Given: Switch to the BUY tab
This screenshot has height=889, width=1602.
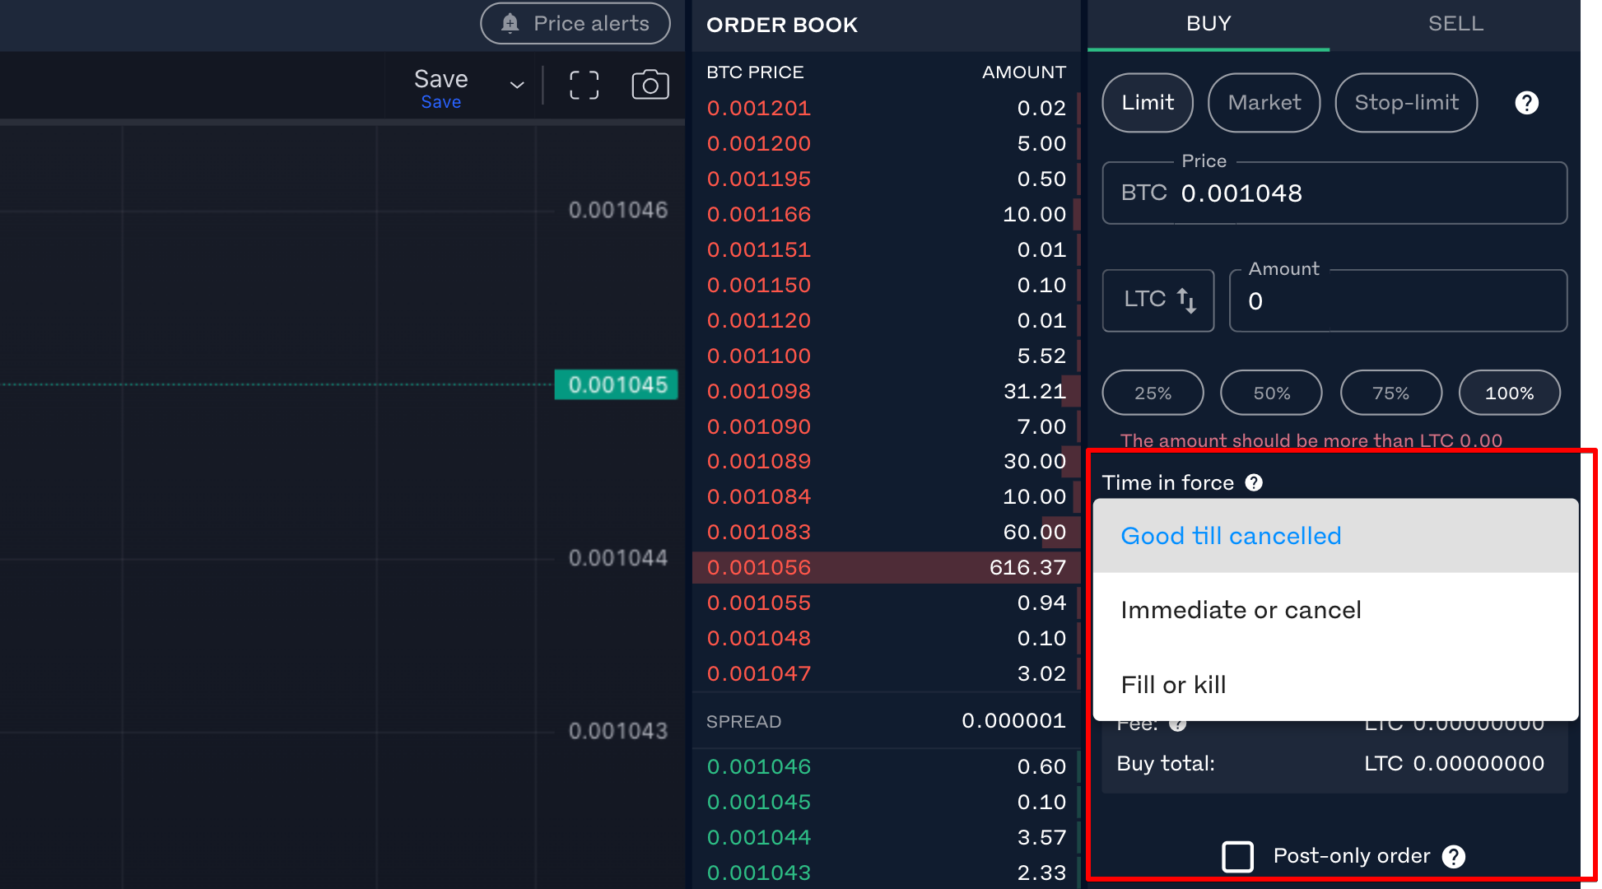Looking at the screenshot, I should pyautogui.click(x=1210, y=24).
